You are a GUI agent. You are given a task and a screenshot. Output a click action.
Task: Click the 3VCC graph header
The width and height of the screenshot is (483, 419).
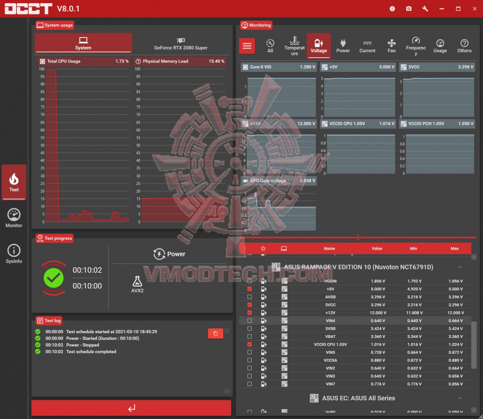pos(437,67)
